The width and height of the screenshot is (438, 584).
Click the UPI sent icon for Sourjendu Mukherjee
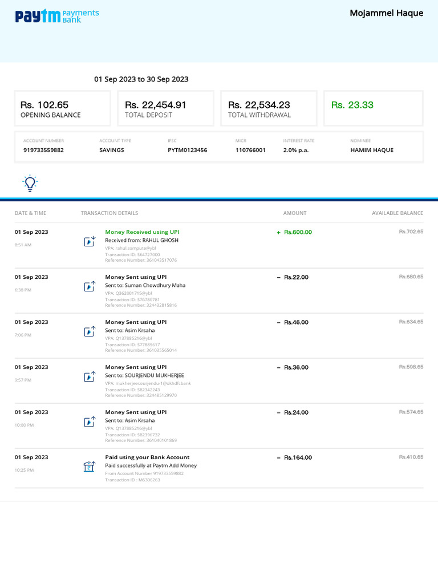pos(90,377)
